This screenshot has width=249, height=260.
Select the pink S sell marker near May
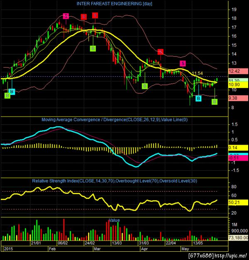point(183,63)
